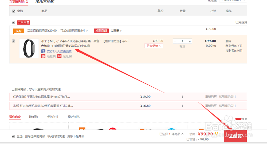The image size is (267, 144).
Task: Click the ¥19.90 price of 亿色 item
Action: pyautogui.click(x=146, y=97)
